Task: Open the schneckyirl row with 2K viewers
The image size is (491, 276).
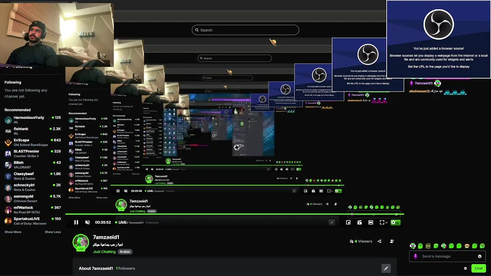Action: (33, 187)
